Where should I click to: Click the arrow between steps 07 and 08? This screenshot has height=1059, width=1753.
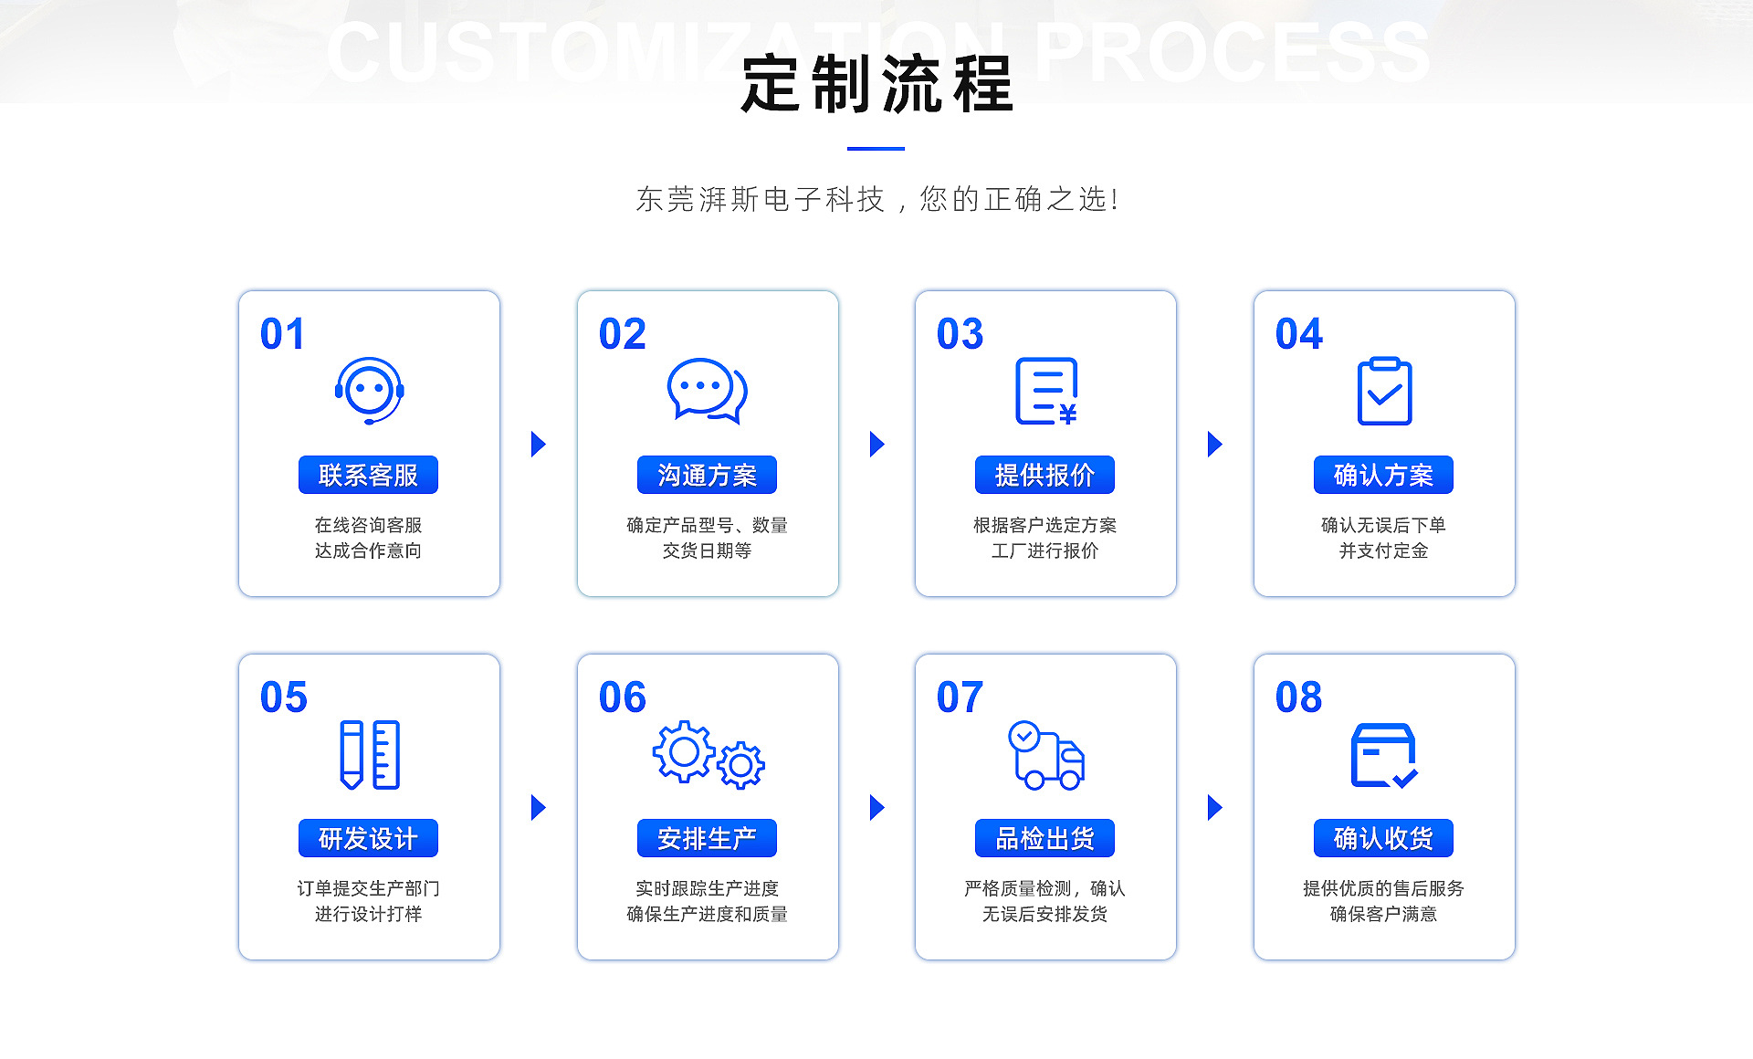coord(1214,807)
